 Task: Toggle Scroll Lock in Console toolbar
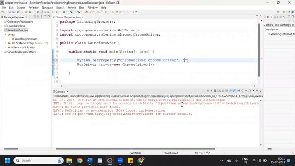pyautogui.click(x=223, y=91)
